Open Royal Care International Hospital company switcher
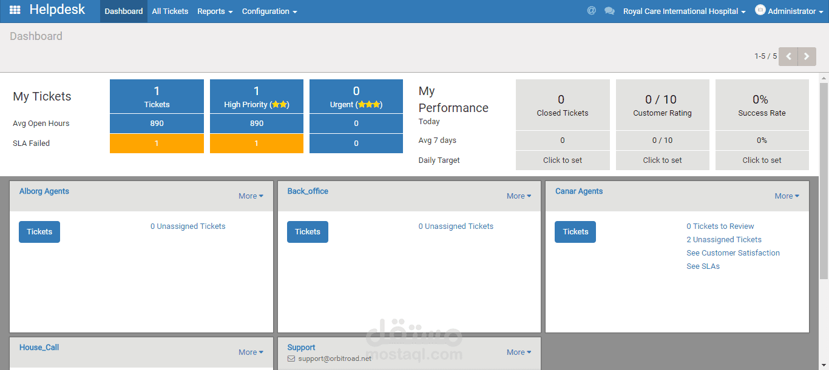Image resolution: width=829 pixels, height=370 pixels. click(684, 12)
